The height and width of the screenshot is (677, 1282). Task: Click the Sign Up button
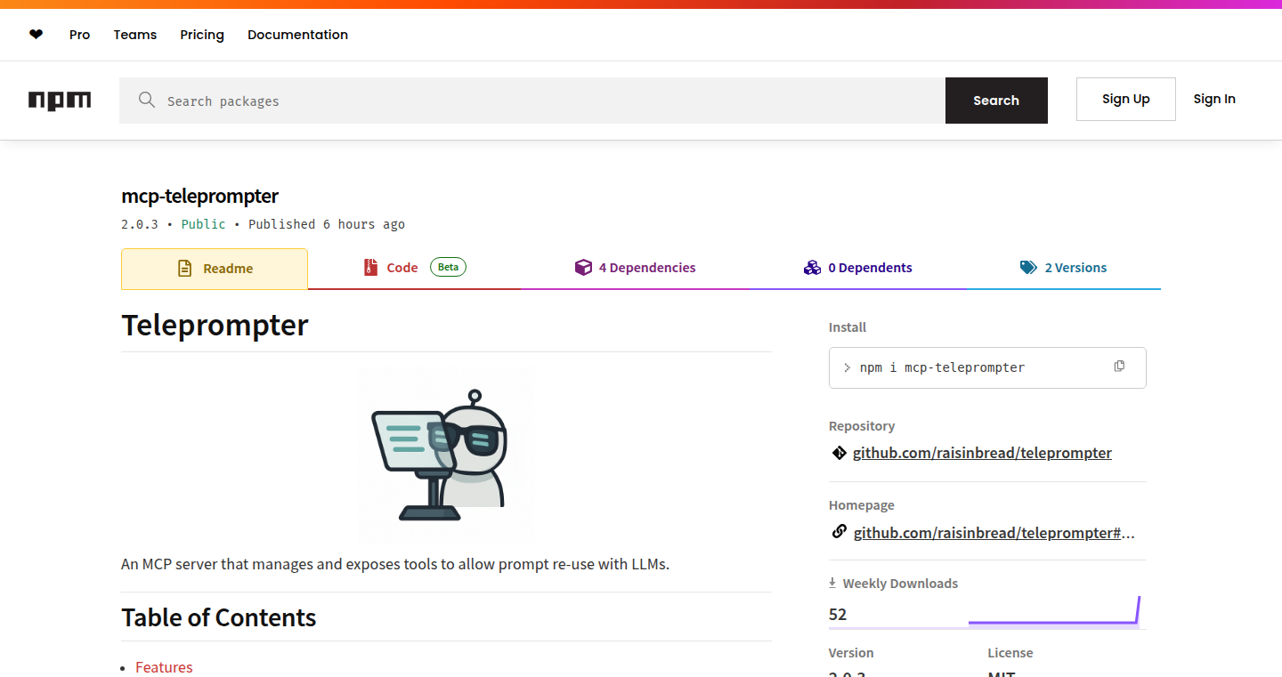pyautogui.click(x=1126, y=99)
